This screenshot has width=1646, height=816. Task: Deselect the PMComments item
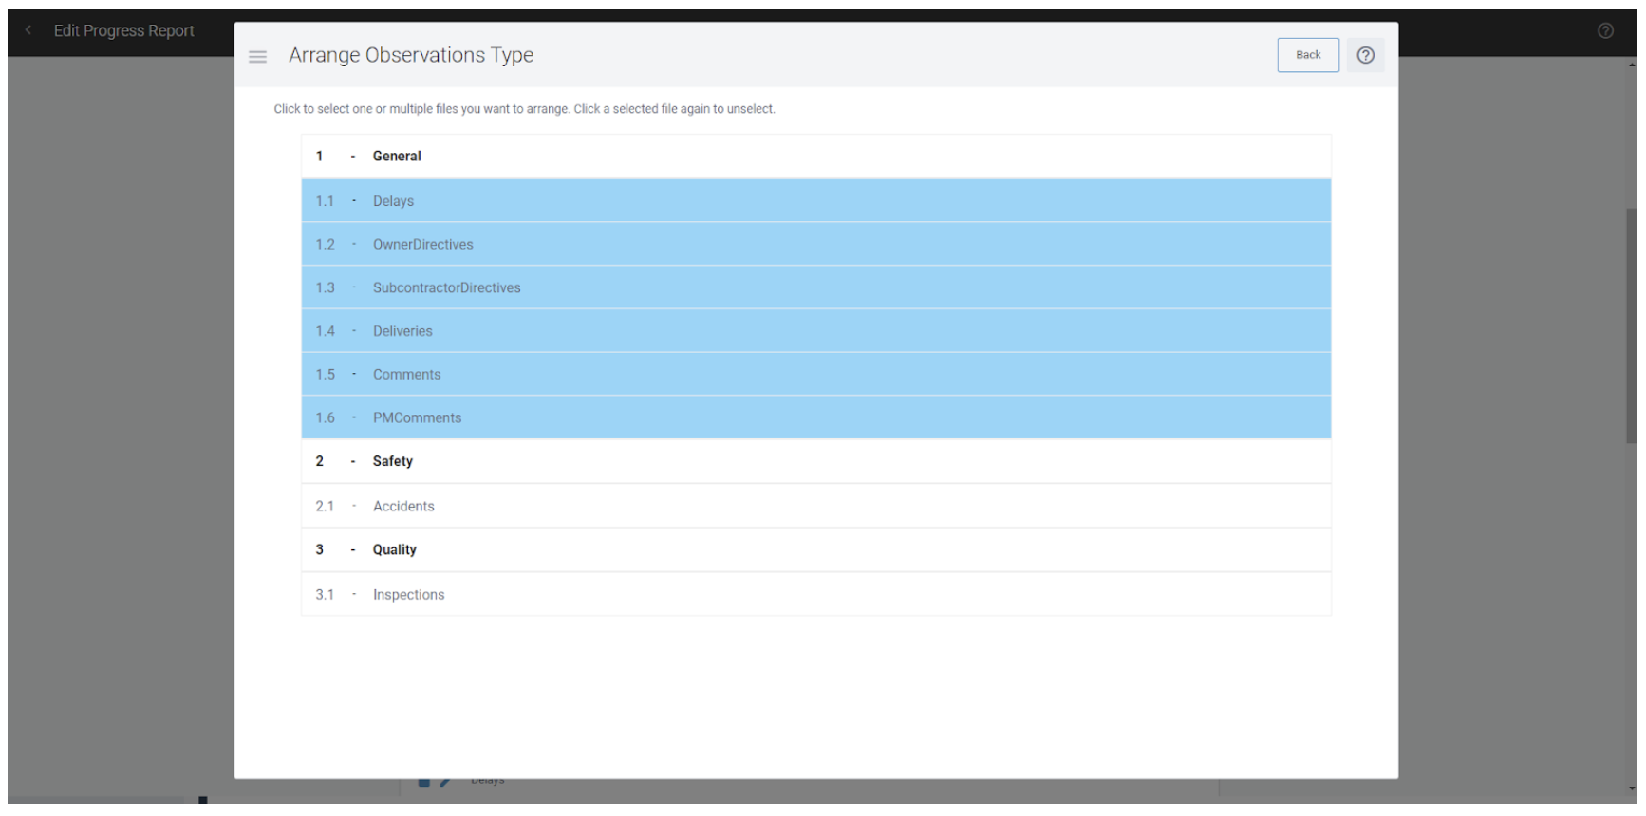(x=815, y=418)
